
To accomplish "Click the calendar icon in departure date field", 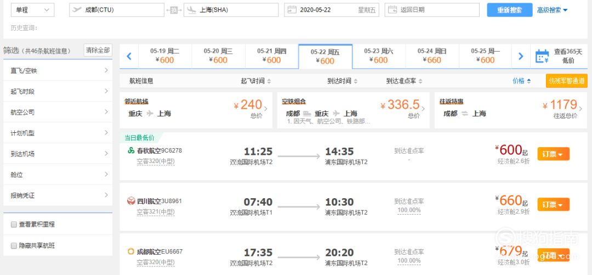I will pos(292,10).
